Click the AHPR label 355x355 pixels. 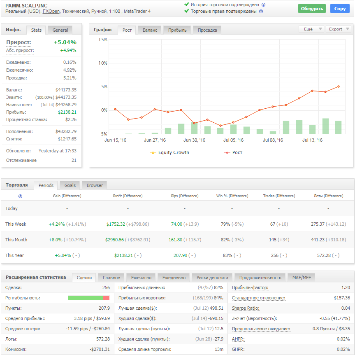(x=238, y=339)
